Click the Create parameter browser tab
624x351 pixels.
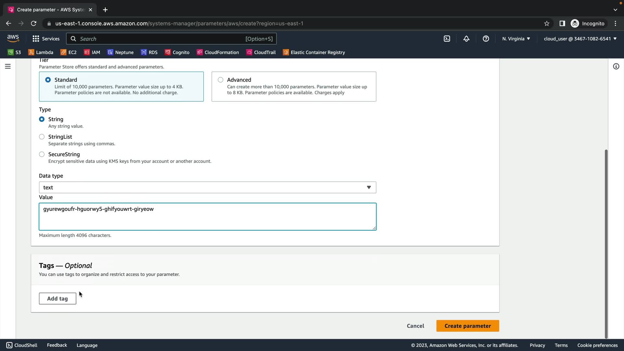click(49, 10)
